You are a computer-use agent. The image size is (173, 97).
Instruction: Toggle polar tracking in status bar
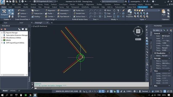point(90,91)
